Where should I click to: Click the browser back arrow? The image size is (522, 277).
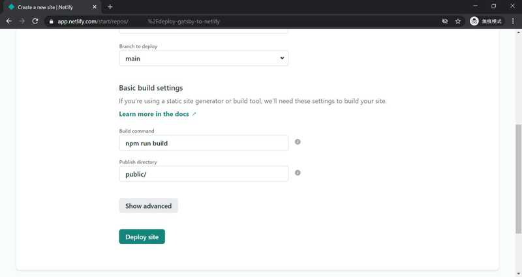(x=9, y=21)
